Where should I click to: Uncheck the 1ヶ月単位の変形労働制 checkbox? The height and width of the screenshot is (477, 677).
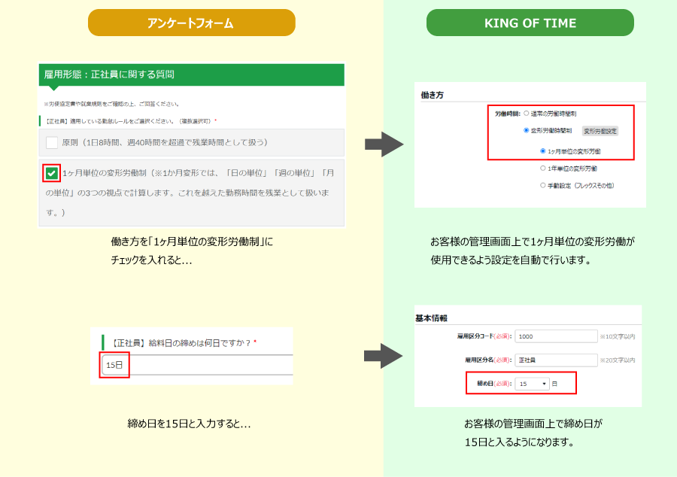[x=52, y=174]
